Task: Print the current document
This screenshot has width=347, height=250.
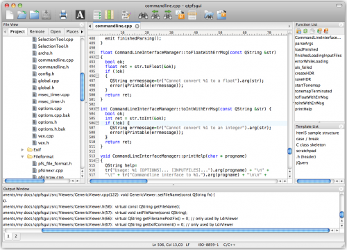Action: (x=63, y=15)
